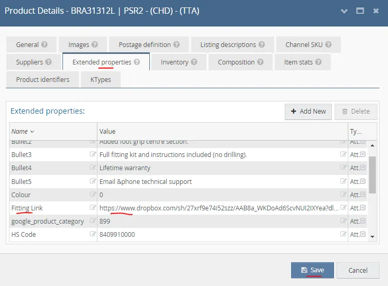Edit the Fitting Link name with pencil icon
This screenshot has height=286, width=388.
pyautogui.click(x=93, y=207)
